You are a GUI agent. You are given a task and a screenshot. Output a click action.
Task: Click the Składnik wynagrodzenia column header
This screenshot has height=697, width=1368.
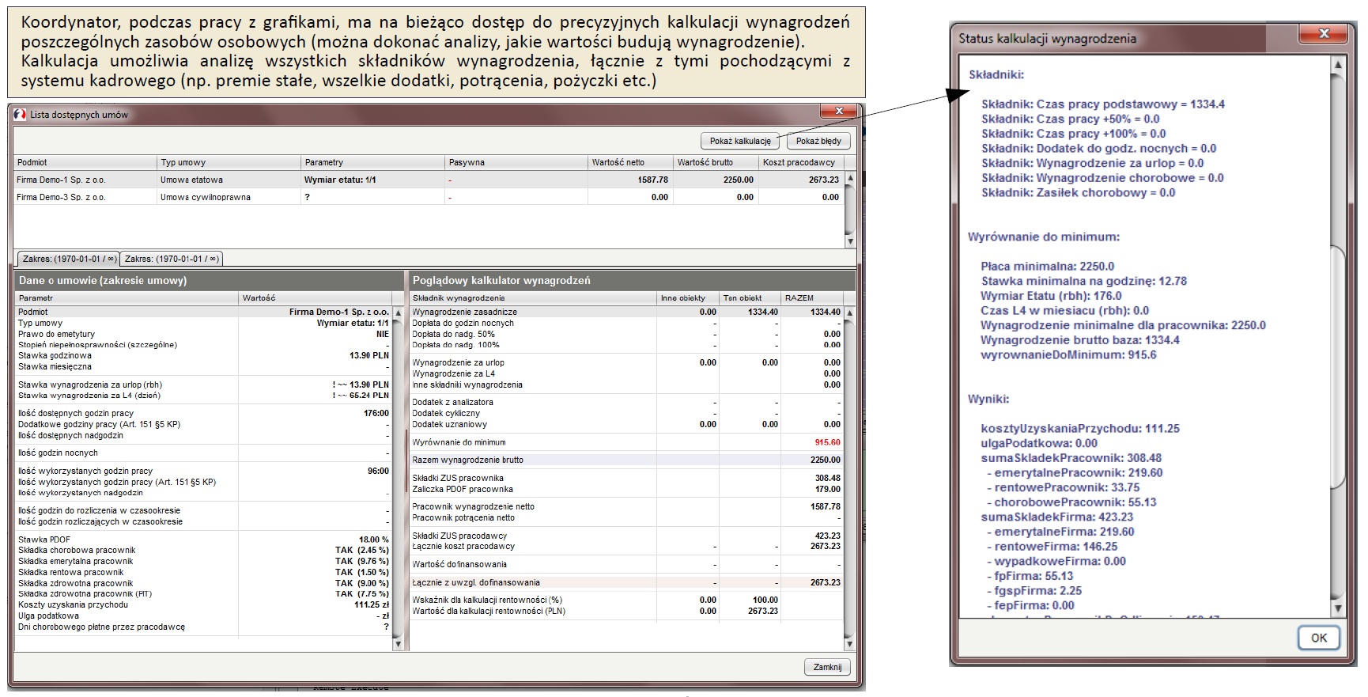pyautogui.click(x=534, y=298)
